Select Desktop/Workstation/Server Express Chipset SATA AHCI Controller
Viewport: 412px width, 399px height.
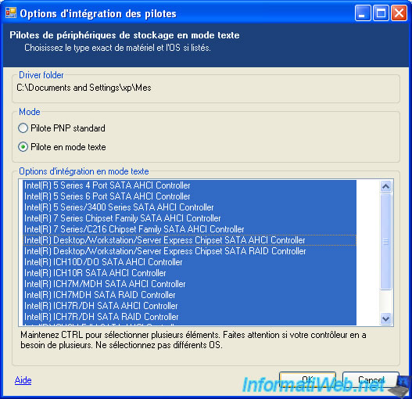[x=189, y=240]
